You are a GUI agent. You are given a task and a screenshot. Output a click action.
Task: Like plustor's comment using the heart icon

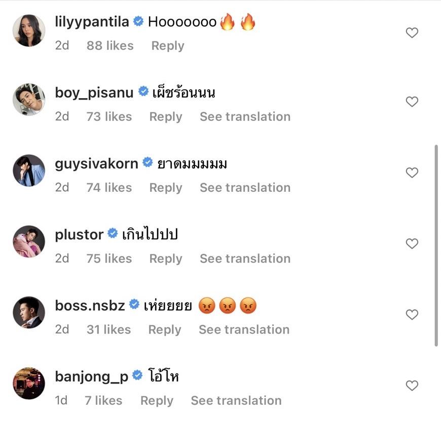tap(412, 244)
